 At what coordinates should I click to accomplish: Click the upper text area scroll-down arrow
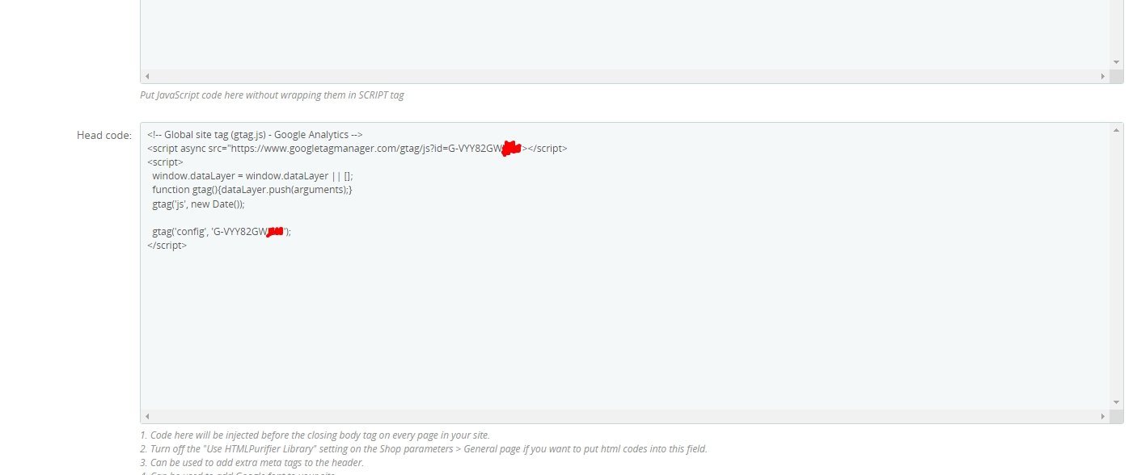1117,62
